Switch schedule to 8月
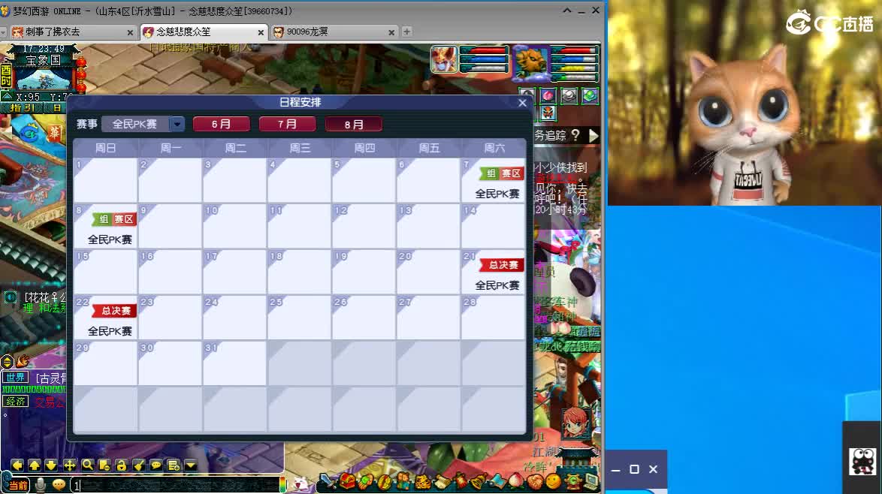The image size is (882, 494). coord(353,124)
